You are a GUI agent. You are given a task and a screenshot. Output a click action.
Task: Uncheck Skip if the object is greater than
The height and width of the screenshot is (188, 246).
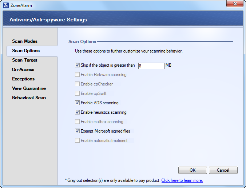click(x=77, y=65)
